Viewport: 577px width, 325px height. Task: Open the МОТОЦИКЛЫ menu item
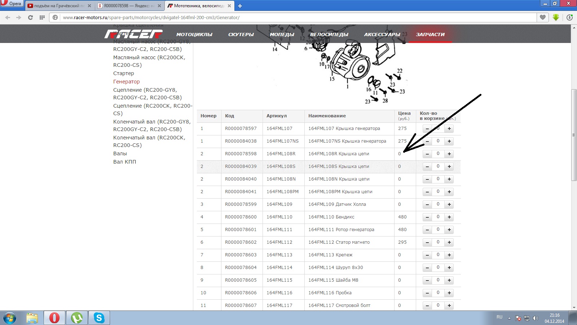pos(194,34)
